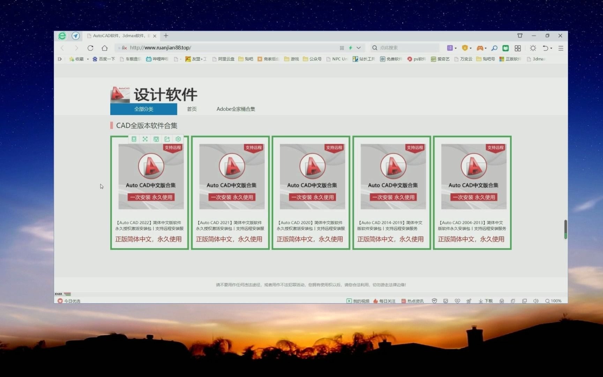603x377 pixels.
Task: Open the browser home page
Action: point(104,48)
